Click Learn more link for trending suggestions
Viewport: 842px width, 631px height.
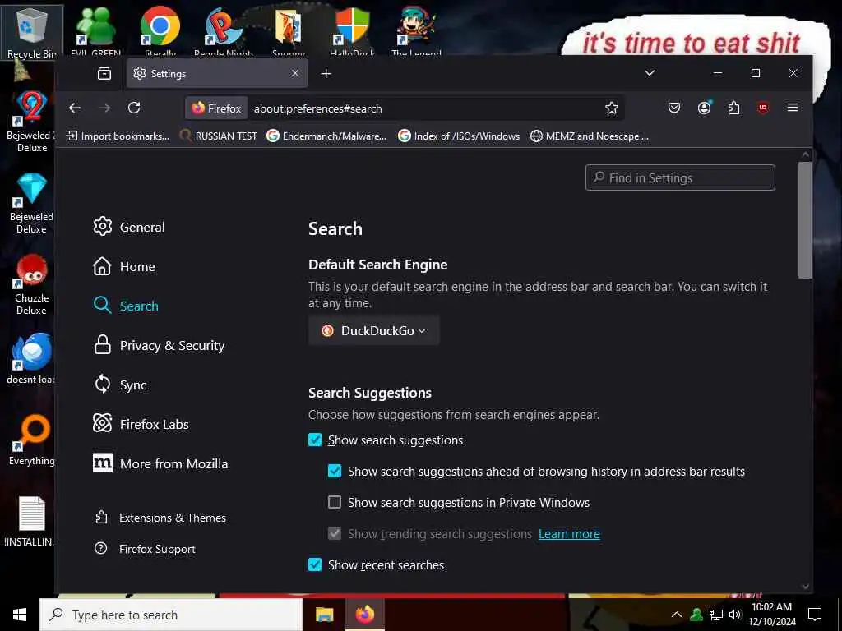tap(569, 534)
